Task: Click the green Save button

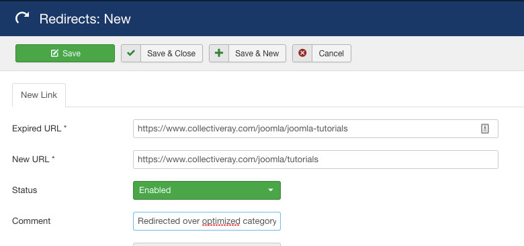Action: click(x=65, y=54)
